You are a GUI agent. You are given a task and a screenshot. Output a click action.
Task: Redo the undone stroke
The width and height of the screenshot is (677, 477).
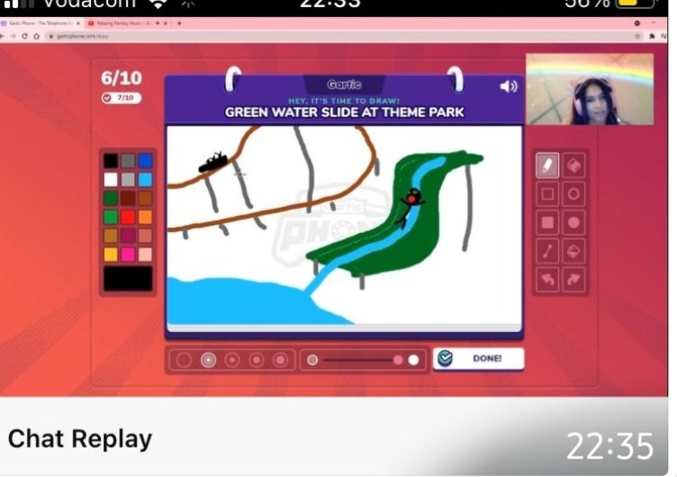(x=574, y=280)
